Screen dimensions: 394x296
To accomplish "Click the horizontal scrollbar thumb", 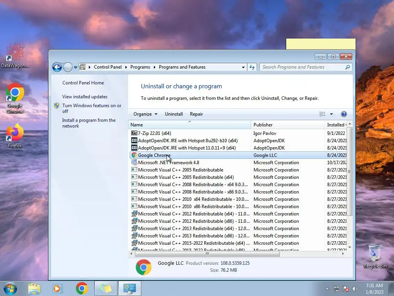I will tap(207, 254).
